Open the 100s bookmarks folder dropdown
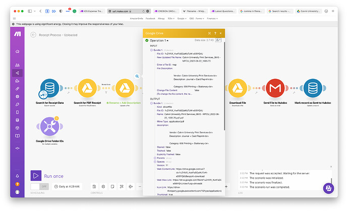Screen dimensions: 348x211 (171, 19)
